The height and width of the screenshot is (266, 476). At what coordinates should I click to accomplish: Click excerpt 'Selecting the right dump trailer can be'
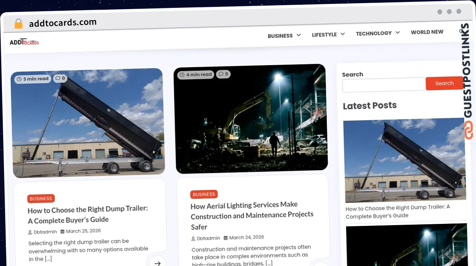pos(79,242)
